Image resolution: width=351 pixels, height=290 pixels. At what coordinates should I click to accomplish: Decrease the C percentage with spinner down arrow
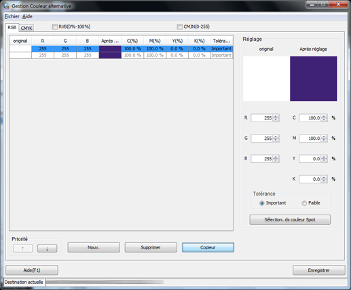324,120
